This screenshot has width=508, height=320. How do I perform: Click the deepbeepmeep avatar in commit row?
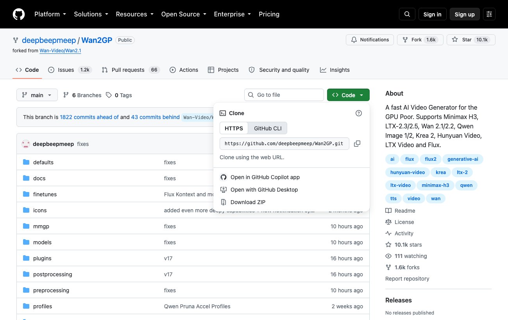click(26, 144)
